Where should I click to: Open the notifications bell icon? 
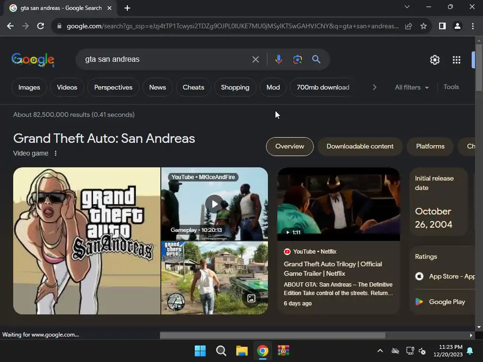tap(470, 351)
